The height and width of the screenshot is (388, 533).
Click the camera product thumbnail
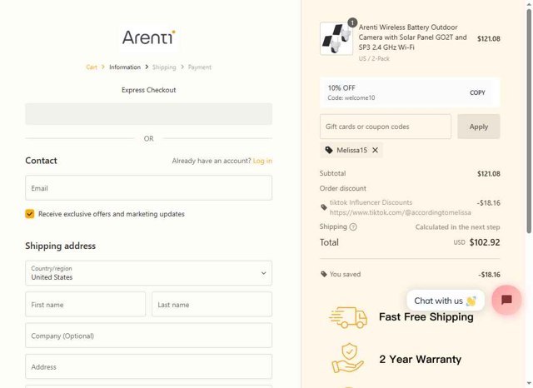(336, 38)
